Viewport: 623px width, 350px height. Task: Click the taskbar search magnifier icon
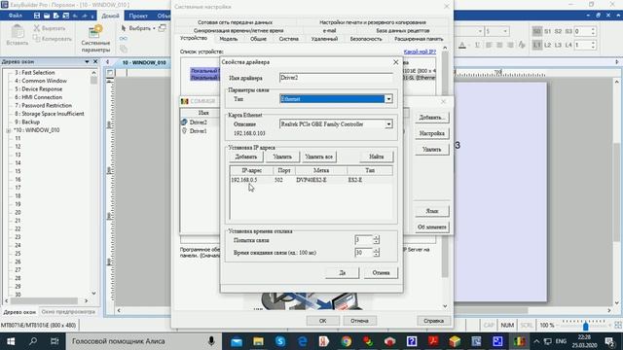(x=33, y=341)
